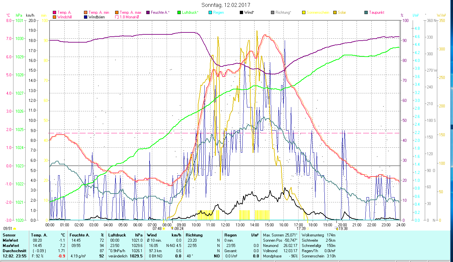Select the dark blue Windböen legend swatch
The image size is (453, 262).
[x=86, y=17]
